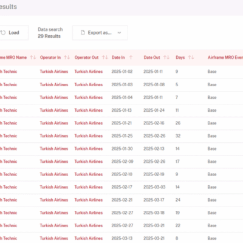The image size is (243, 243).
Task: Click Date Out cell 2025-02-13
Action: (x=154, y=149)
